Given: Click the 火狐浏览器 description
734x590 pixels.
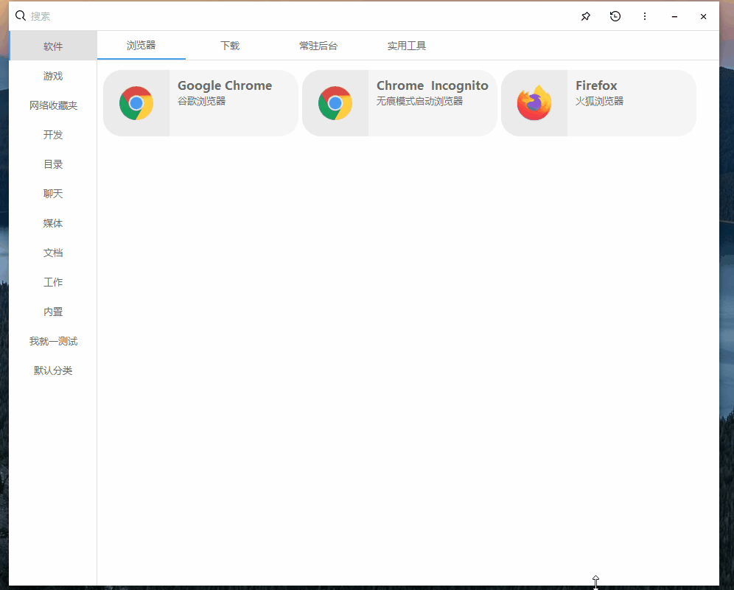Looking at the screenshot, I should [600, 101].
